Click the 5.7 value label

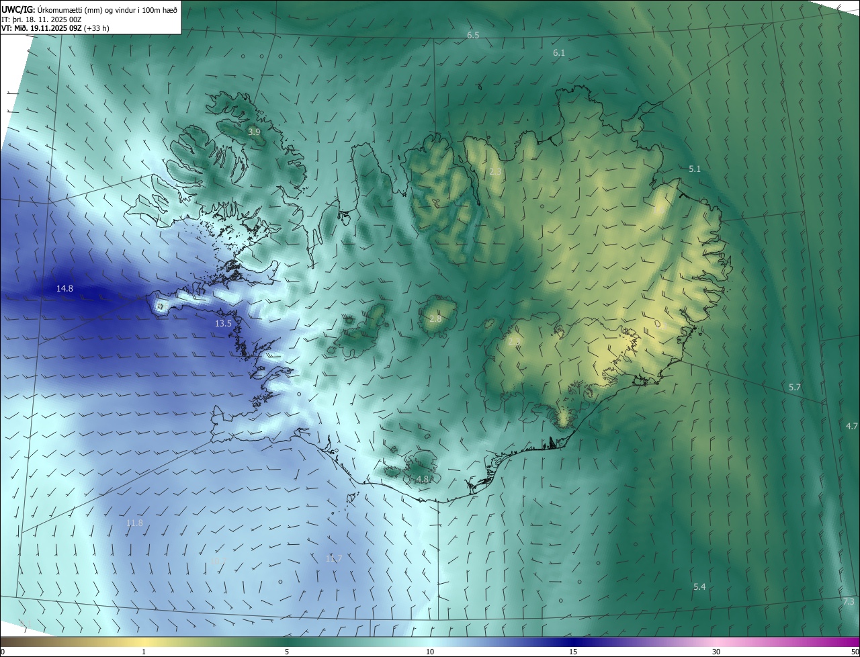[795, 388]
